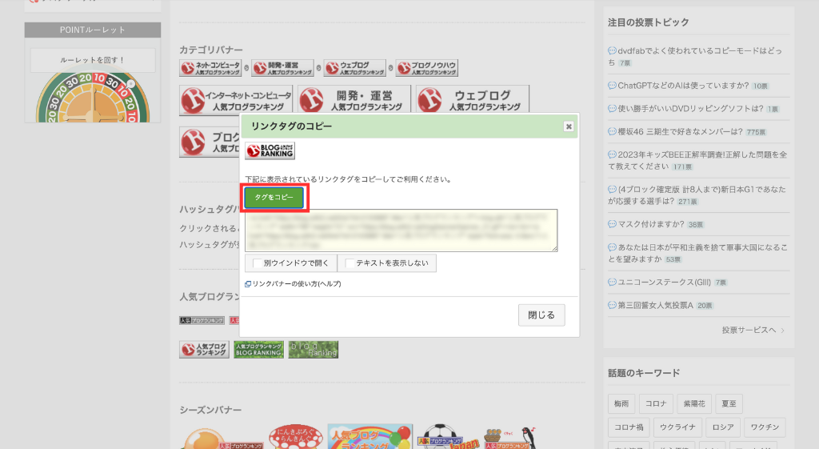The image size is (819, 449).
Task: Open 使い勝手がいいDVDリッピングソフトは? topic
Action: click(x=690, y=109)
